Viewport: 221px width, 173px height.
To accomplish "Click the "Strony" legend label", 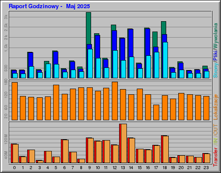I will (x=215, y=70).
